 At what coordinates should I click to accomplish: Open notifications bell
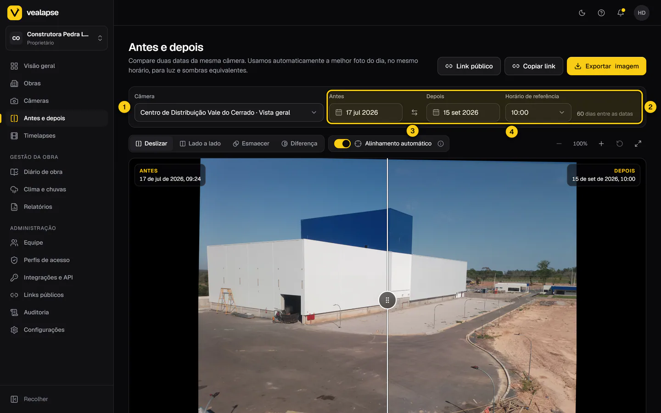pos(621,13)
